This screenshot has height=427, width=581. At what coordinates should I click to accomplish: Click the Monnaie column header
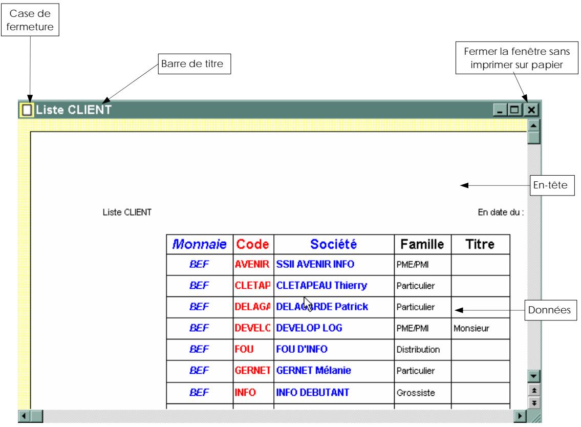200,244
